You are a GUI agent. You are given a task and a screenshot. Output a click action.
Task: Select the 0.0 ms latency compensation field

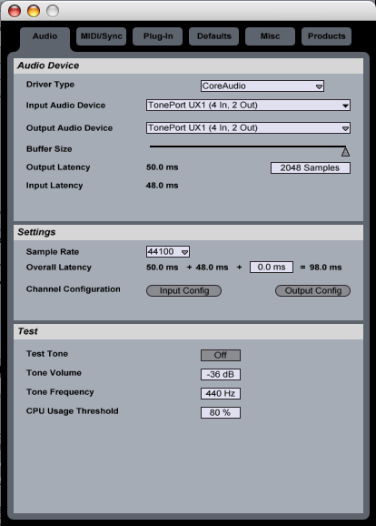272,268
